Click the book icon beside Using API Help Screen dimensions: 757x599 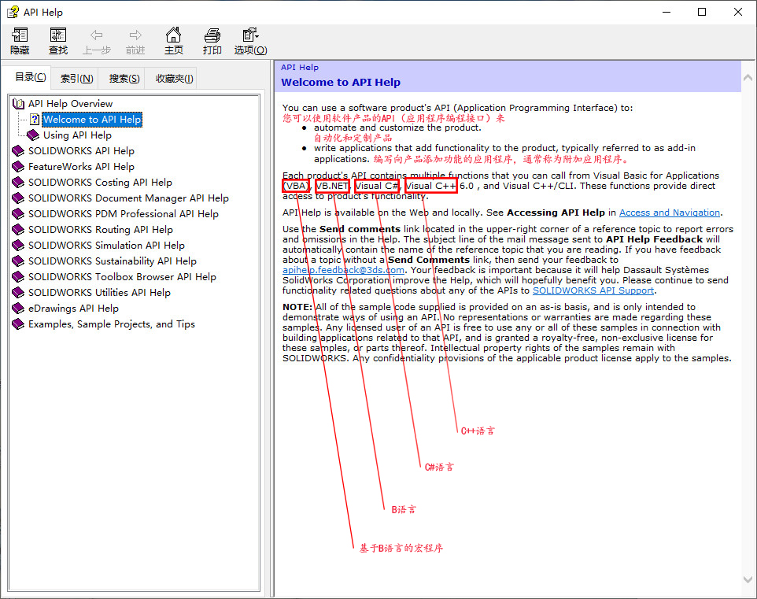coord(33,135)
